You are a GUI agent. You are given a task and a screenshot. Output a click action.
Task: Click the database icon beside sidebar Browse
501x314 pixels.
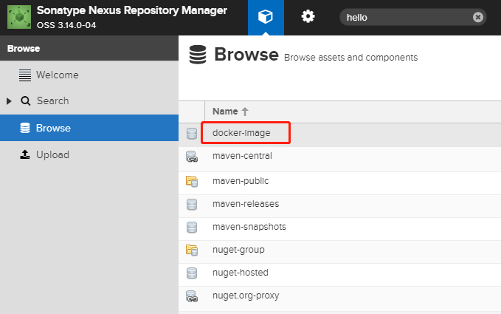click(x=25, y=128)
